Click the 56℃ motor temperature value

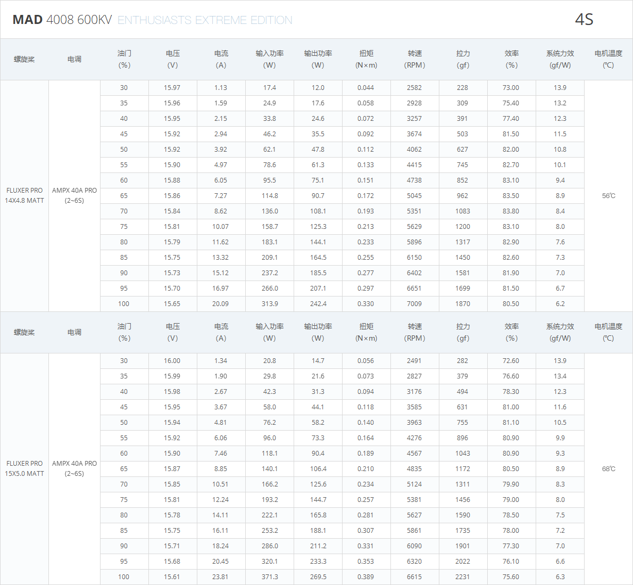pos(609,195)
